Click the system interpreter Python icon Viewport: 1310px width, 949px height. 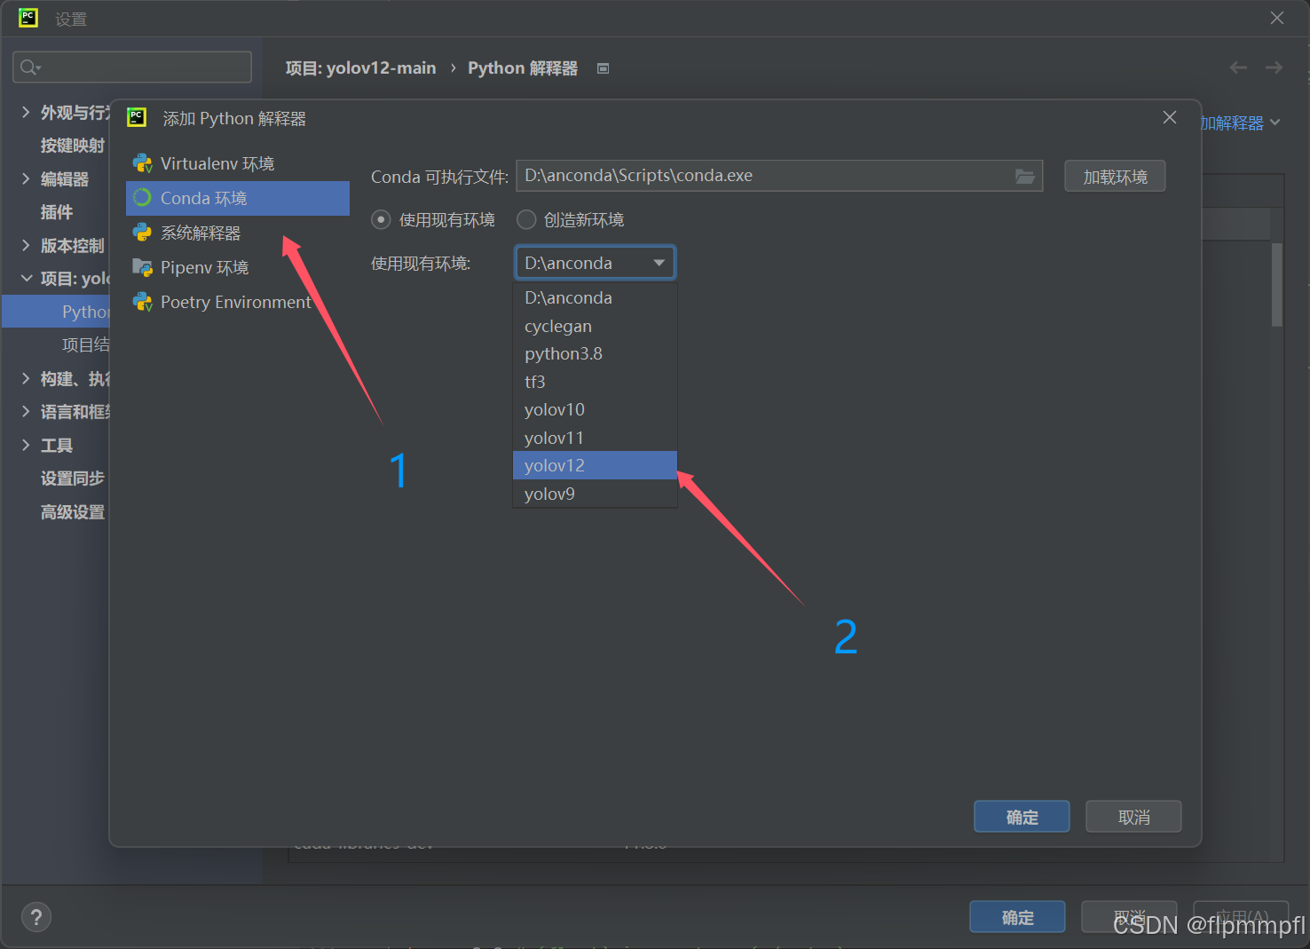pyautogui.click(x=142, y=233)
